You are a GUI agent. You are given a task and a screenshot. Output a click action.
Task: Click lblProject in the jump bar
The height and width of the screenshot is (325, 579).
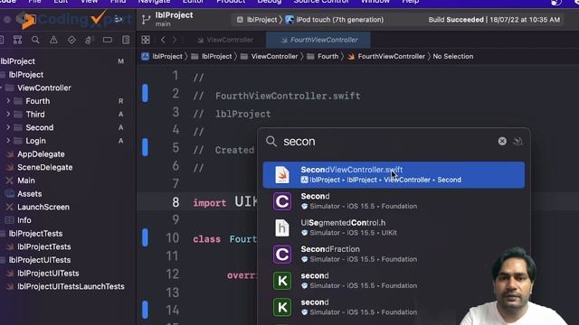click(163, 56)
